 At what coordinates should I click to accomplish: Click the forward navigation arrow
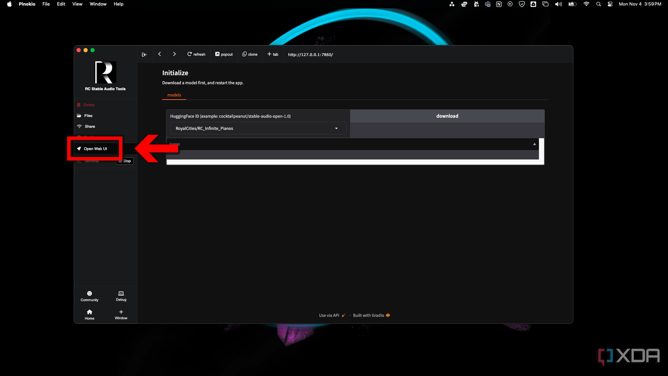click(174, 54)
